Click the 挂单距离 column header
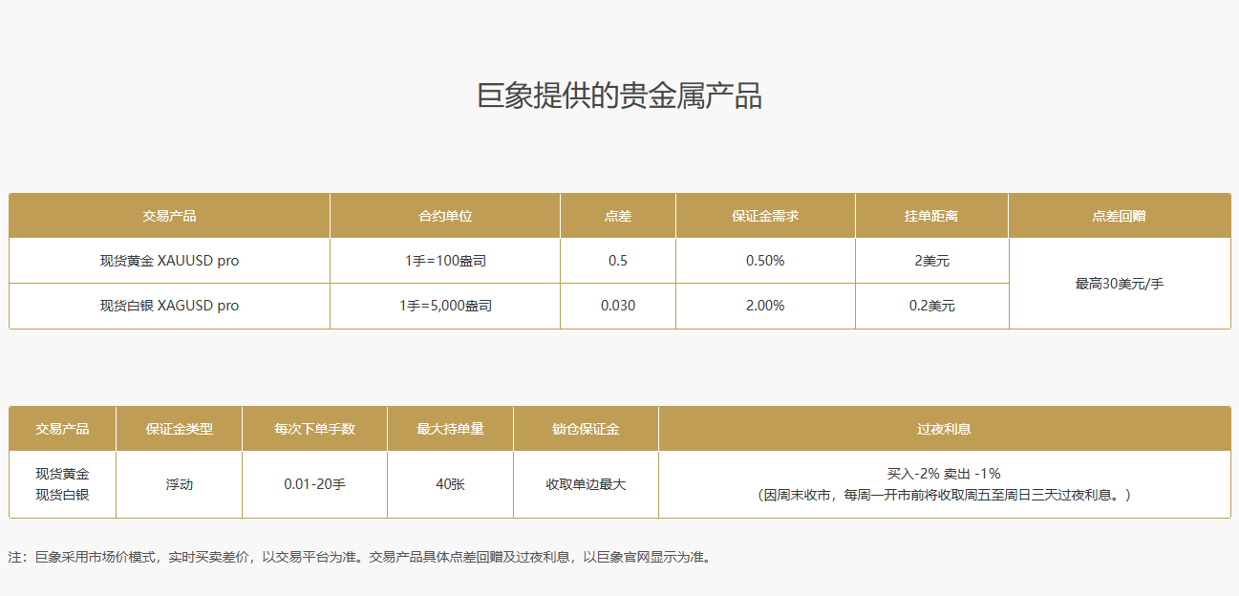Viewport: 1239px width, 596px height. tap(931, 216)
